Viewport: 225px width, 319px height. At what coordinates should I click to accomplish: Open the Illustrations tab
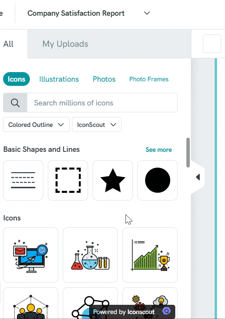[x=59, y=79]
